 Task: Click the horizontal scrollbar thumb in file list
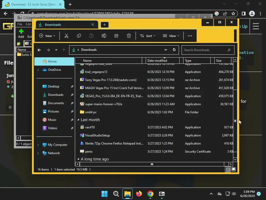pyautogui.click(x=152, y=164)
